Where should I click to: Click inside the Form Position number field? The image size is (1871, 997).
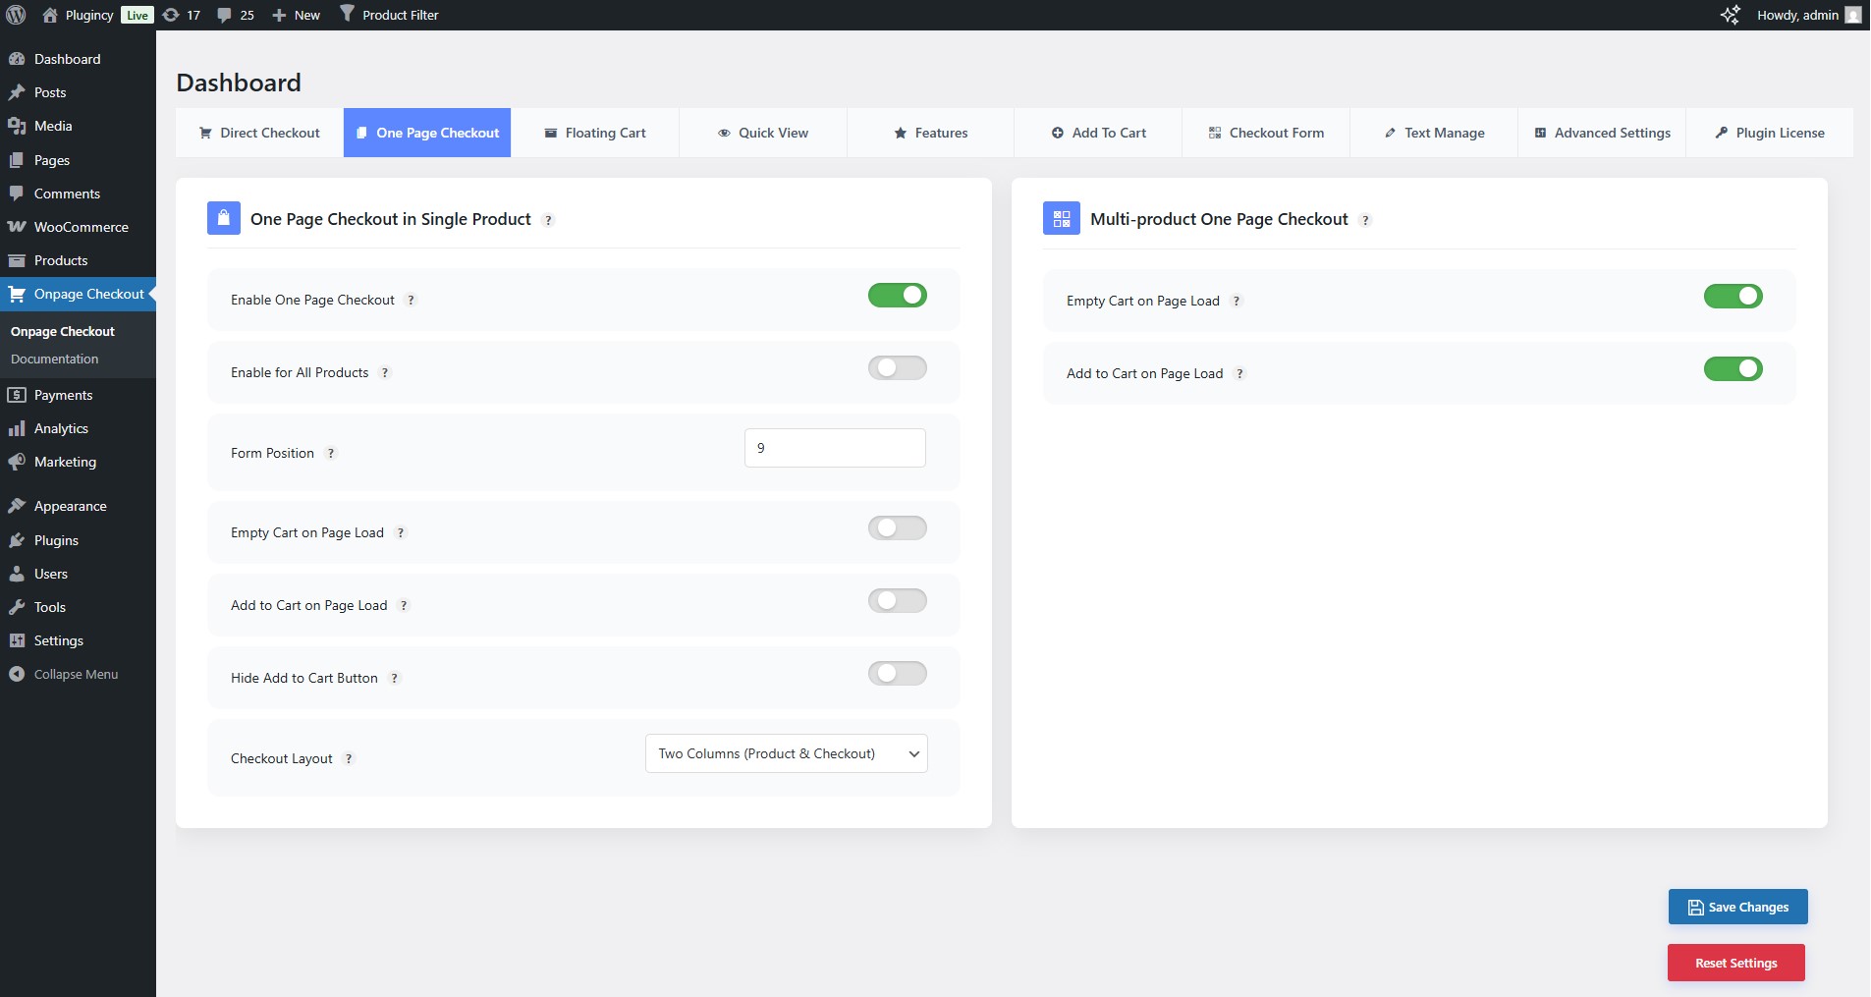pos(834,448)
